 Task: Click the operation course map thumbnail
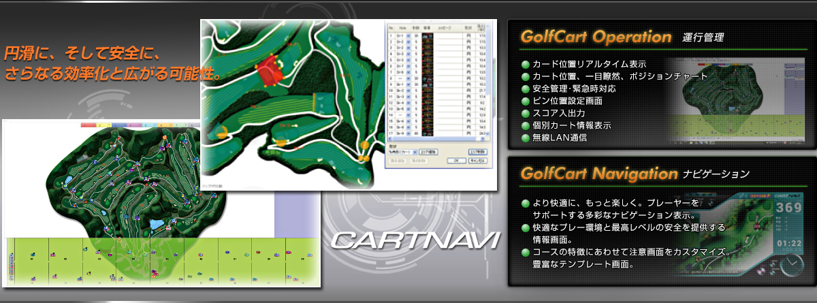739,99
